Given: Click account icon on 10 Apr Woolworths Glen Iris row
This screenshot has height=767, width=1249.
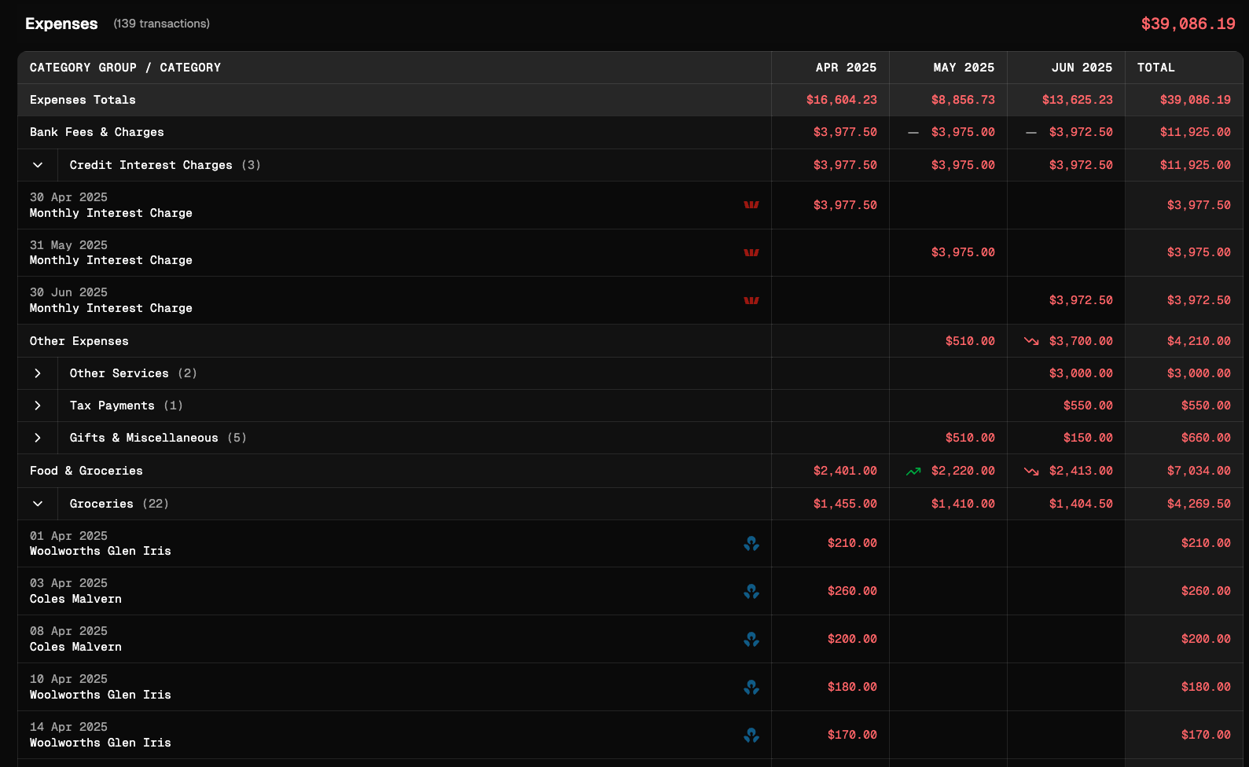Looking at the screenshot, I should pyautogui.click(x=751, y=688).
